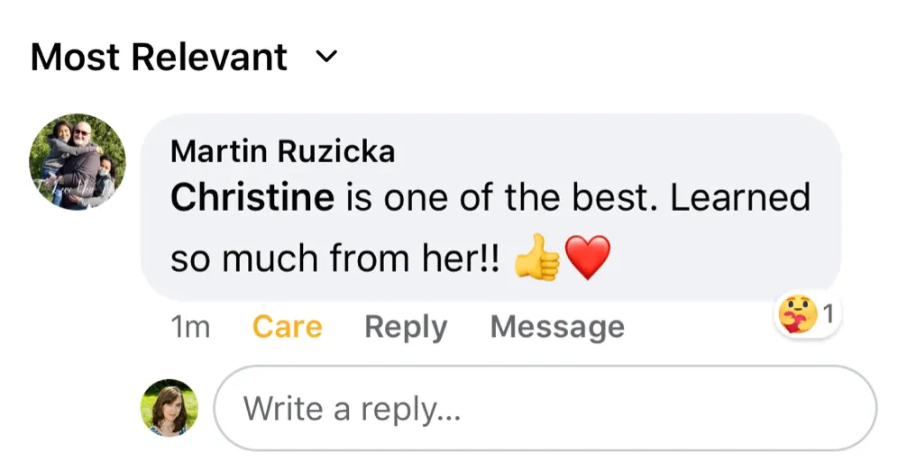The width and height of the screenshot is (907, 471).
Task: Message Martin Ruzicka from the comment
Action: (556, 327)
